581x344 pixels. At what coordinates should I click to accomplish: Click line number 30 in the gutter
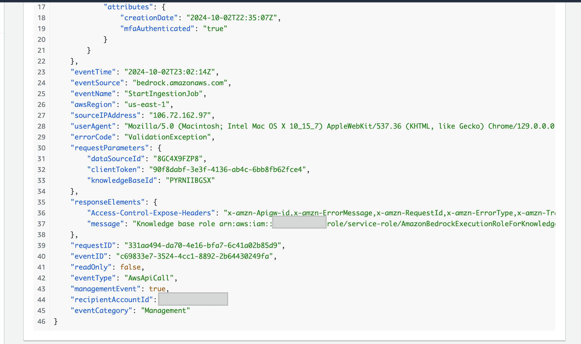click(42, 148)
